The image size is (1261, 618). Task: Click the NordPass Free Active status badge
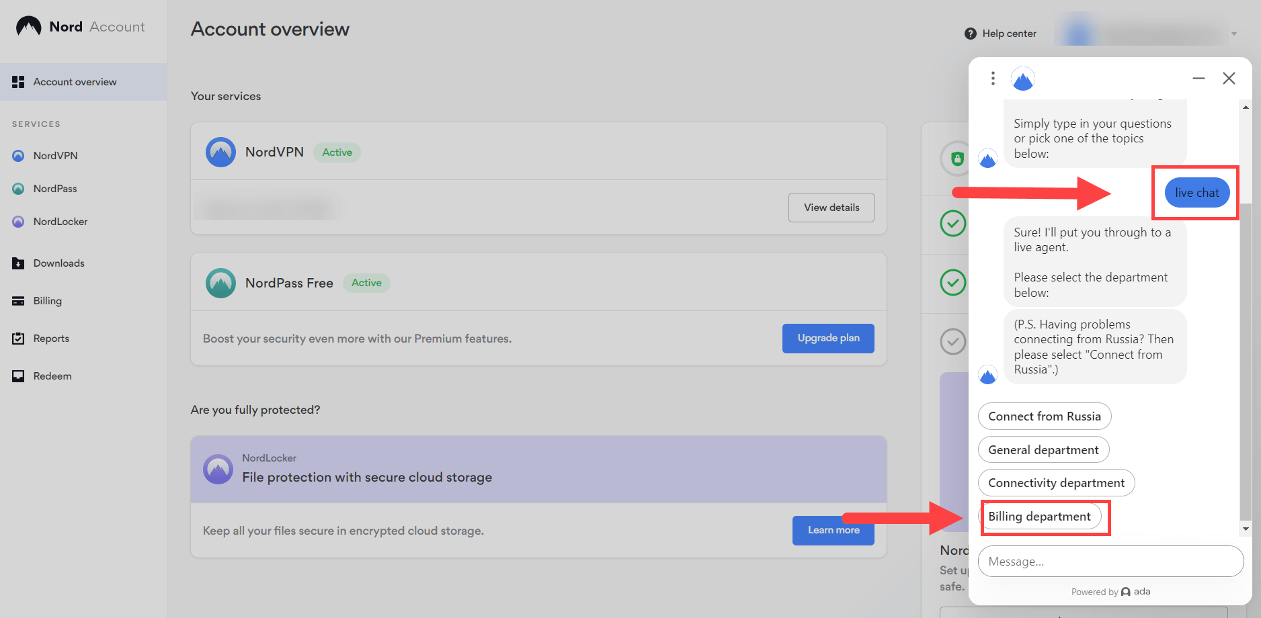[x=366, y=283]
